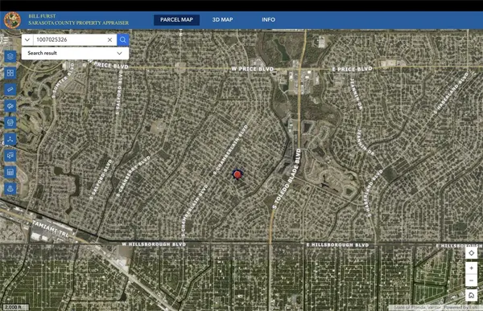This screenshot has height=311, width=483.
Task: Click the W PRICE BLVD label
Action: [253, 69]
